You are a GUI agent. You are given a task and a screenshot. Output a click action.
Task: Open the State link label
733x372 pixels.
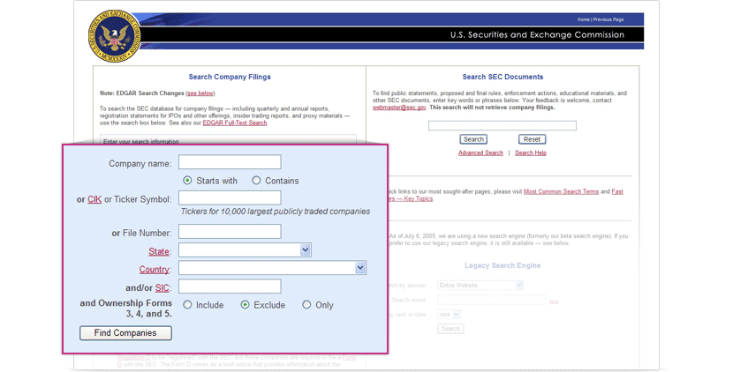(159, 251)
